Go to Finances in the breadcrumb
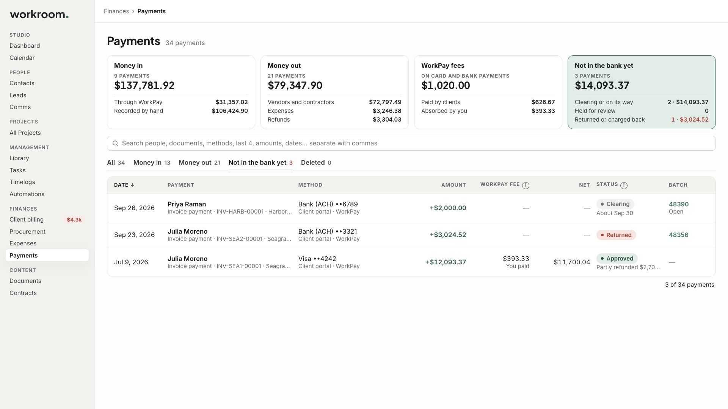 click(116, 11)
